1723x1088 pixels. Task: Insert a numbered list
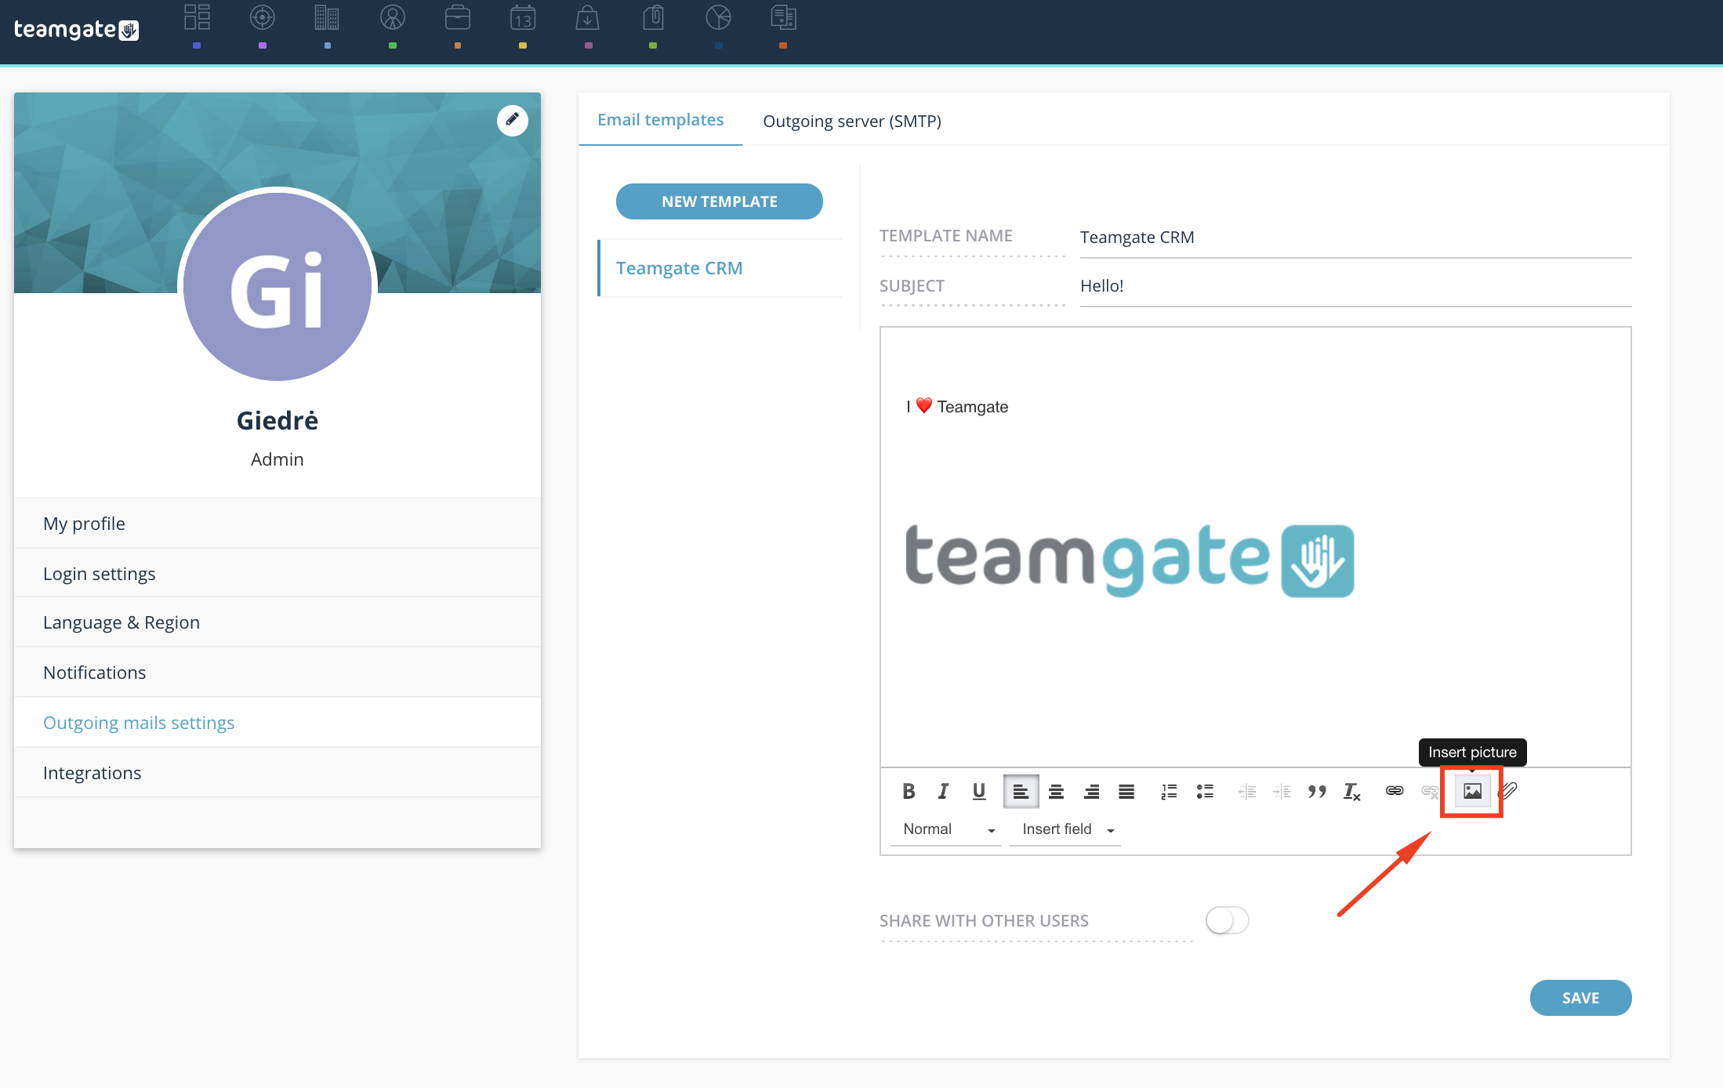(x=1169, y=792)
